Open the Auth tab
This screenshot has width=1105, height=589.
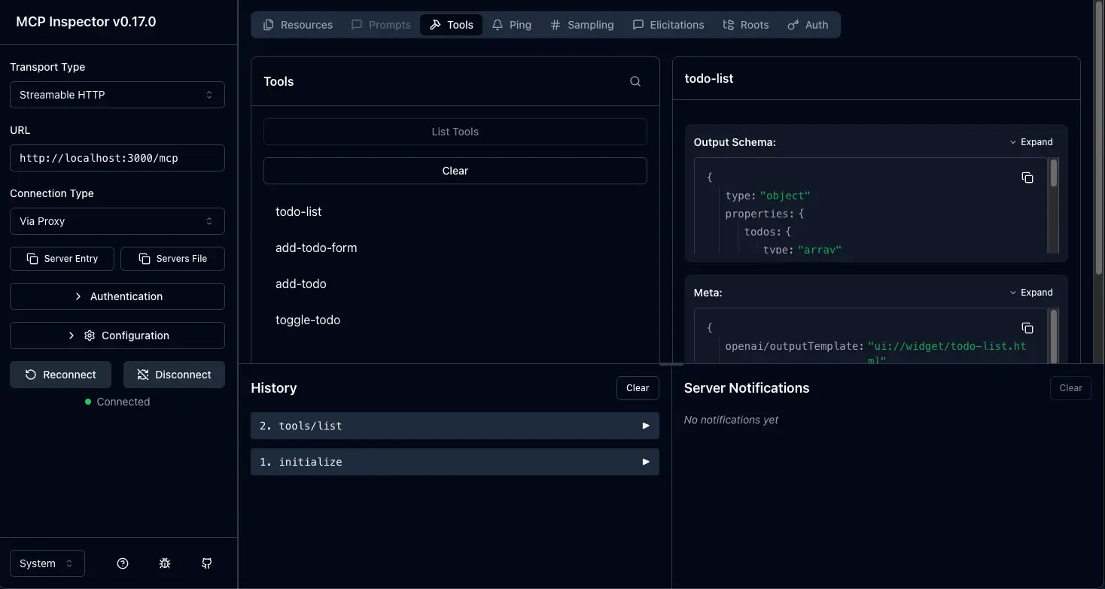(x=808, y=25)
